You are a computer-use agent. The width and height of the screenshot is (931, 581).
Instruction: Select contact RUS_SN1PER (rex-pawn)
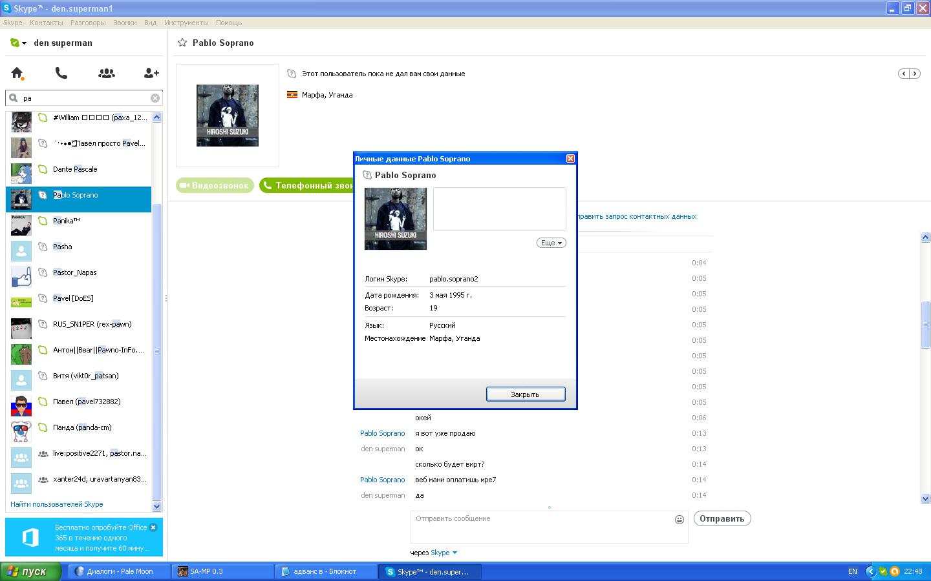click(x=78, y=324)
